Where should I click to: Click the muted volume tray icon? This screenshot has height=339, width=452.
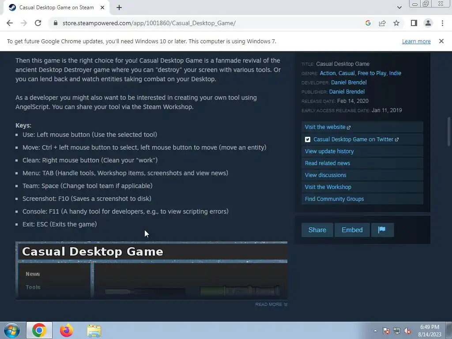[x=407, y=331]
